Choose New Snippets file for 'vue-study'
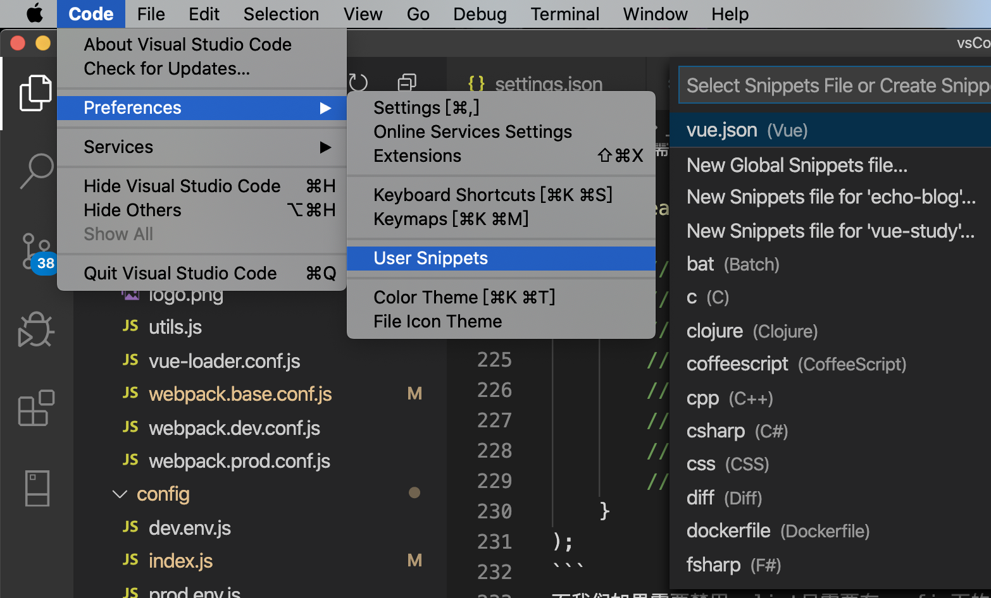 pos(830,231)
